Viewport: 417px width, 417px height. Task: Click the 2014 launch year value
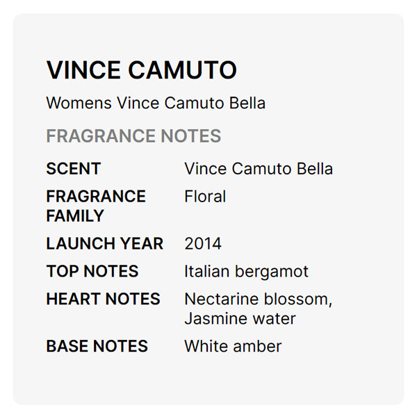(x=203, y=244)
